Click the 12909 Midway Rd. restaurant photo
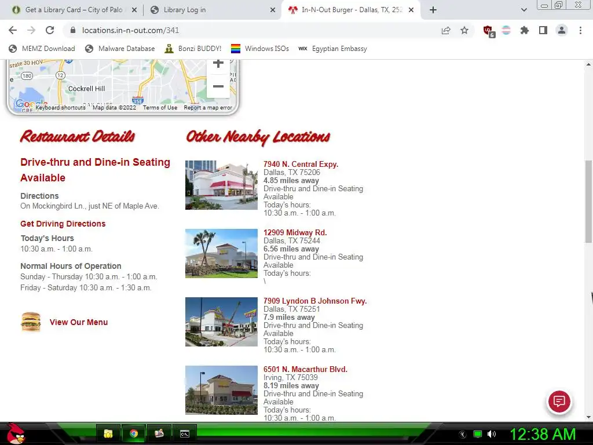This screenshot has height=445, width=593. 221,253
